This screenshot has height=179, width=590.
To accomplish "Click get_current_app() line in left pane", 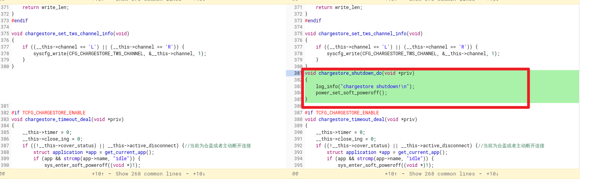I will [94, 152].
